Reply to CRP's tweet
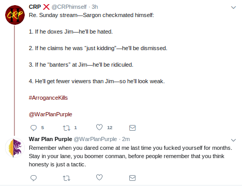Viewport: 242px width, 186px height. coord(33,128)
